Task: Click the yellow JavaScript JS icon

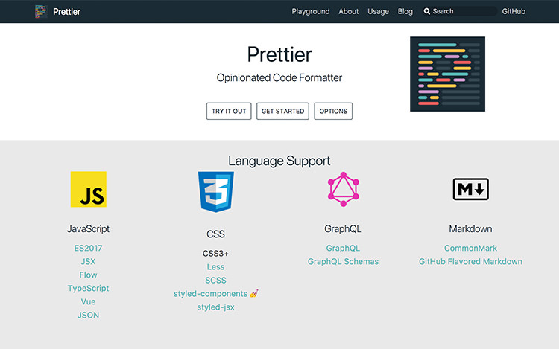Action: click(89, 189)
